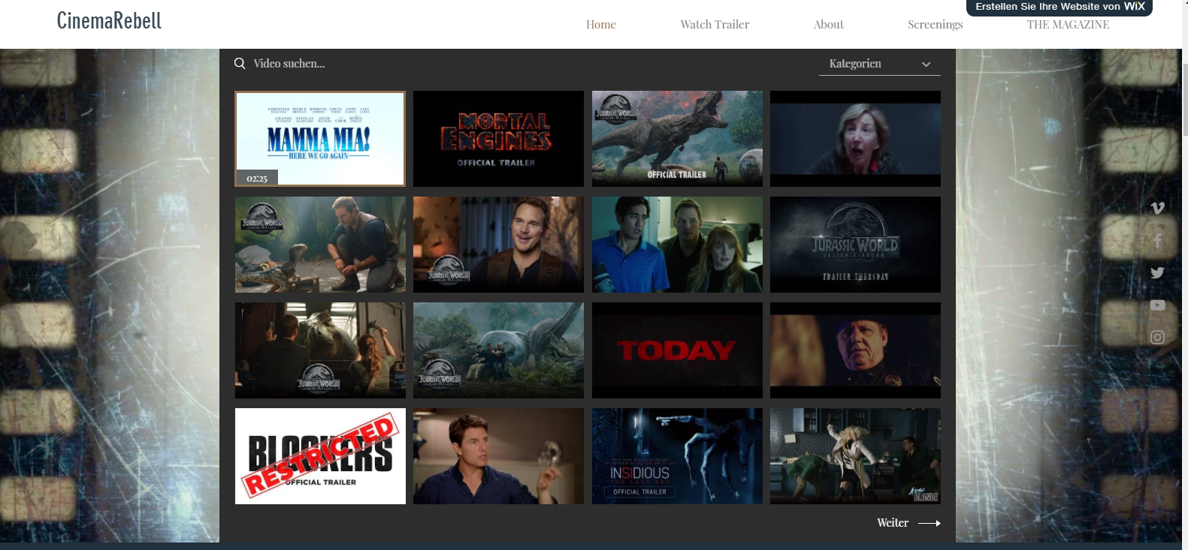Open THE MAGAZINE menu item
1188x550 pixels.
pyautogui.click(x=1068, y=25)
